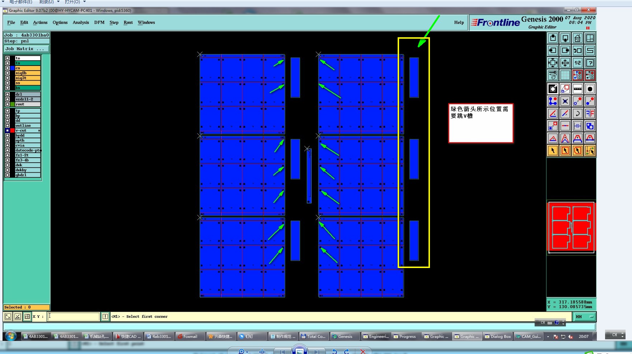
Task: Click the X Y coordinate input field
Action: click(x=73, y=316)
